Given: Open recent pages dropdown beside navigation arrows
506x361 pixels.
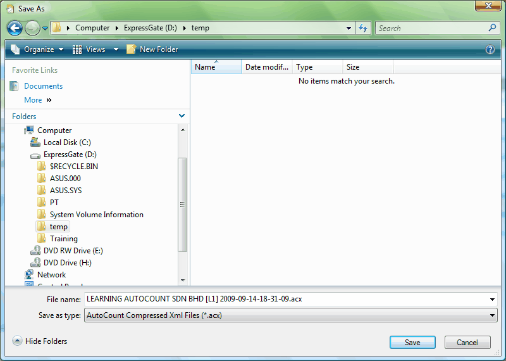Looking at the screenshot, I should pyautogui.click(x=45, y=28).
